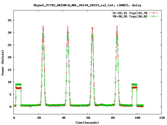This screenshot has height=125, width=167.
Task: Click y-axis tick label 0
Action: (x=10, y=107)
